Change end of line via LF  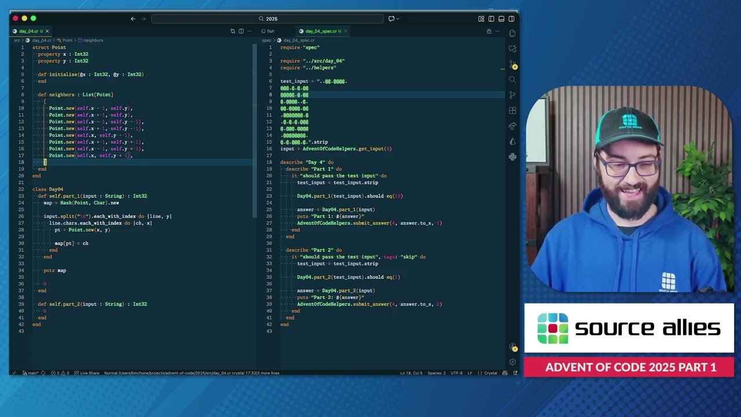(470, 373)
